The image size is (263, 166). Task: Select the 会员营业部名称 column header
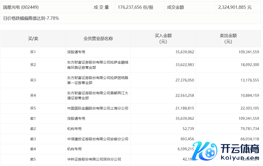point(98,38)
